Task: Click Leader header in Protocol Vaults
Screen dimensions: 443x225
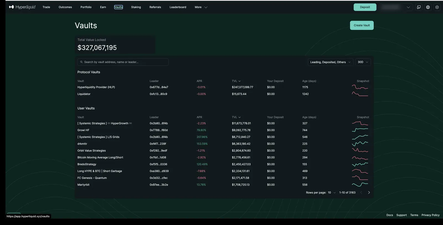Action: tap(154, 81)
